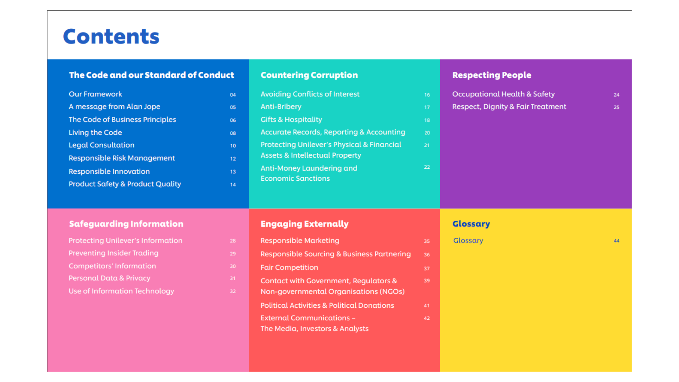Jump to Responsible Risk Management section

122,158
